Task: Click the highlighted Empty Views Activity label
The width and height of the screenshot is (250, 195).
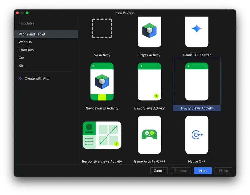Action: pyautogui.click(x=197, y=108)
